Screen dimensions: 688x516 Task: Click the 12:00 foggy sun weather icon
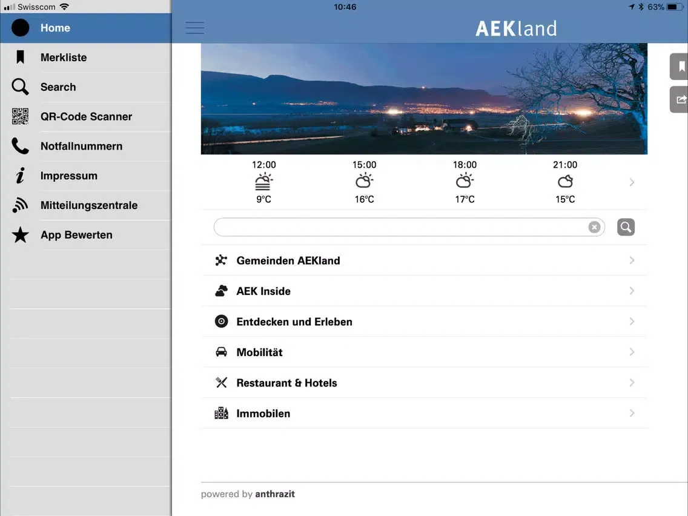263,182
